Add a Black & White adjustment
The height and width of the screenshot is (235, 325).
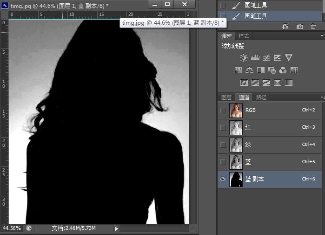click(261, 70)
